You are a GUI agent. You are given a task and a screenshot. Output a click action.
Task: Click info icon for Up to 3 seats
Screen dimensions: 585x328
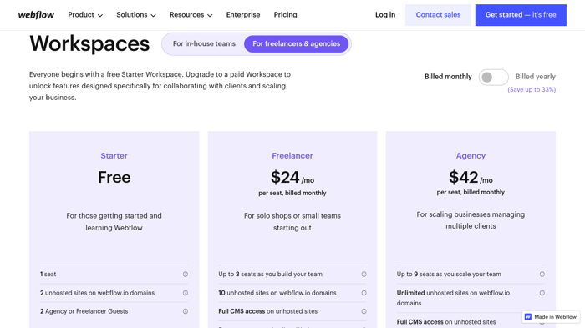tap(364, 275)
